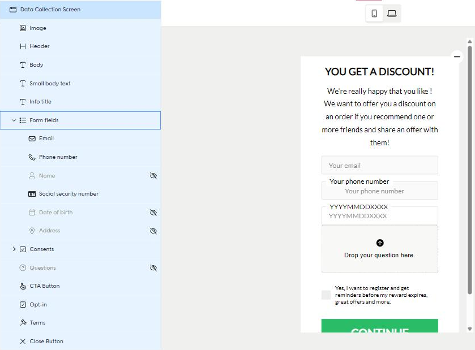The width and height of the screenshot is (475, 350).
Task: Click the Questions question mark icon
Action: click(23, 267)
